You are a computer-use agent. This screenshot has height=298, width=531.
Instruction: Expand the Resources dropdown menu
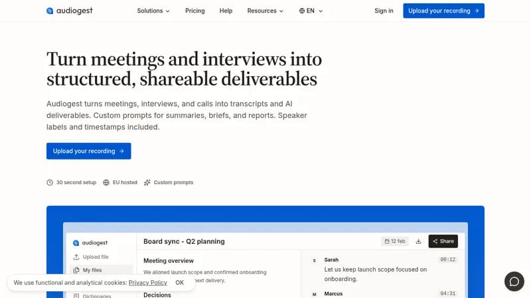[x=265, y=11]
